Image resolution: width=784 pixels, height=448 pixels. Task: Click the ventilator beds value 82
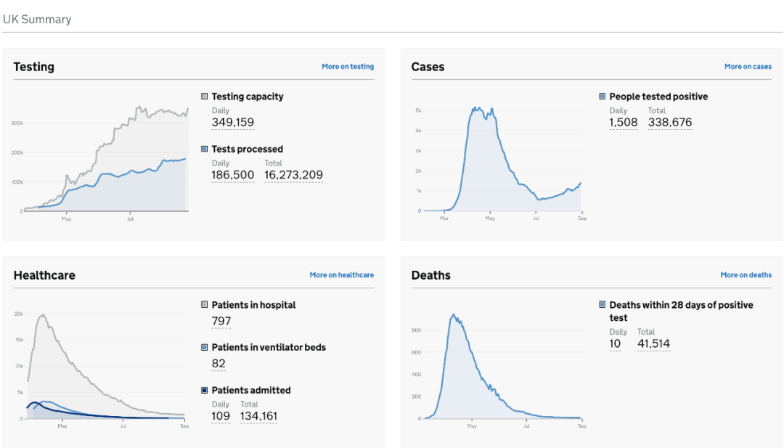pyautogui.click(x=219, y=364)
